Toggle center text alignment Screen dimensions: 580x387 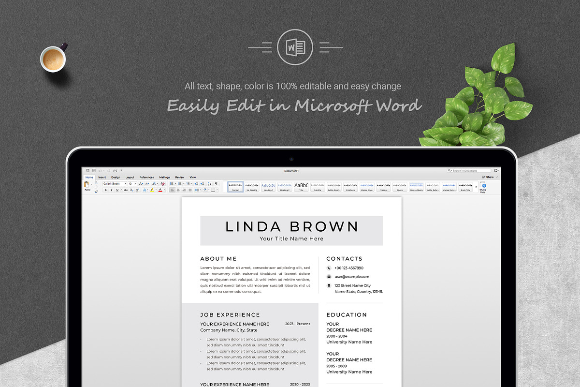pos(178,190)
